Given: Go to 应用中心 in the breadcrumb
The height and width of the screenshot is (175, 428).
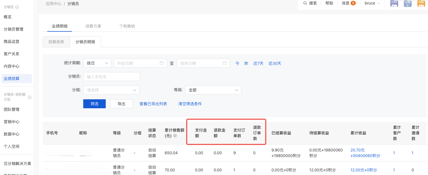Looking at the screenshot, I should [54, 4].
